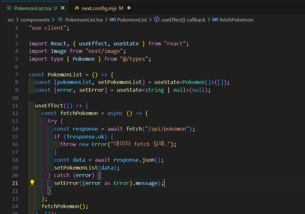Click the catch keyword
This screenshot has height=214, width=305.
(x=62, y=175)
